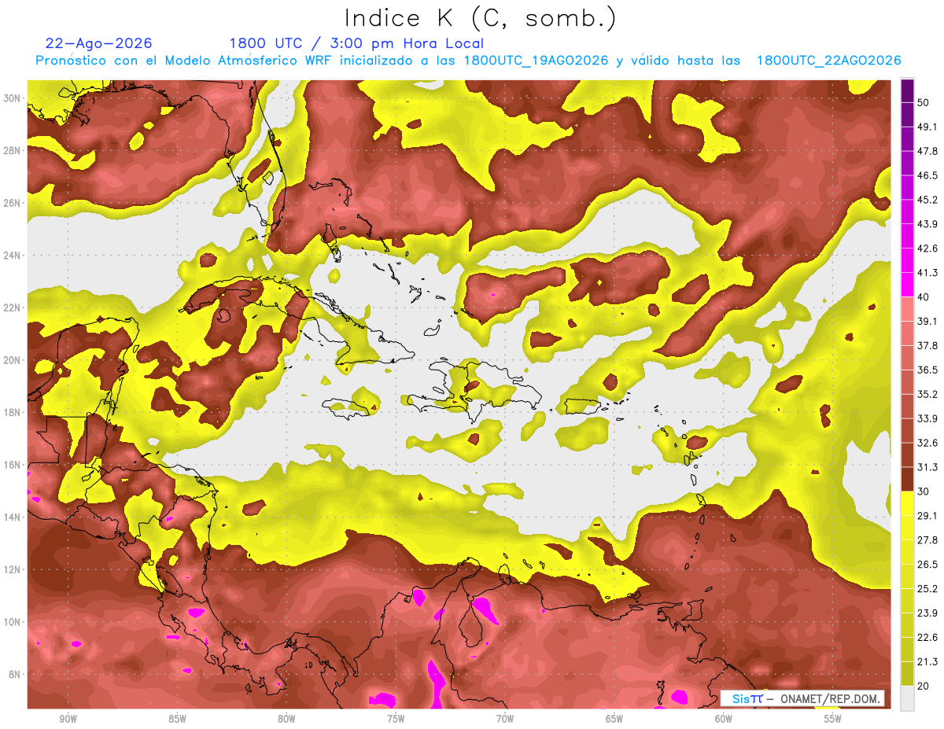944x729 pixels.
Task: Click the 8N latitude label
Action: [14, 675]
